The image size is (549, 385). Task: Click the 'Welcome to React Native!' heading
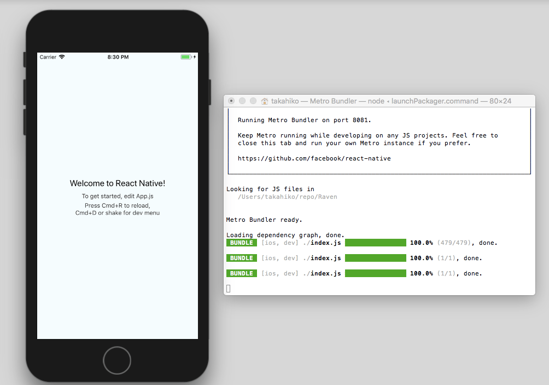[x=118, y=183]
